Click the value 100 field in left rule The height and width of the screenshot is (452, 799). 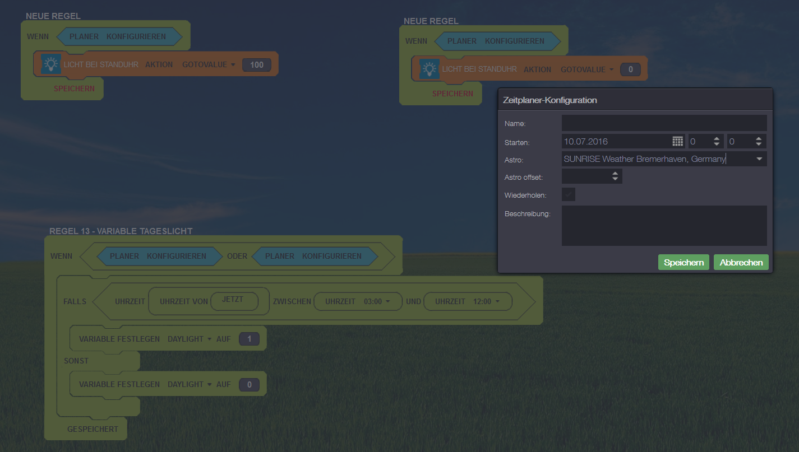[257, 65]
